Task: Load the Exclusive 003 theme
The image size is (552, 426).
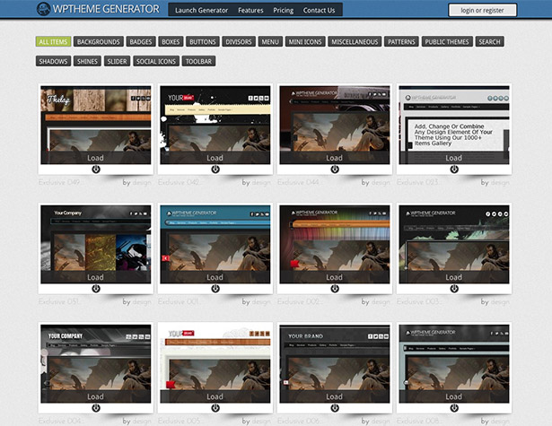Action: click(454, 277)
